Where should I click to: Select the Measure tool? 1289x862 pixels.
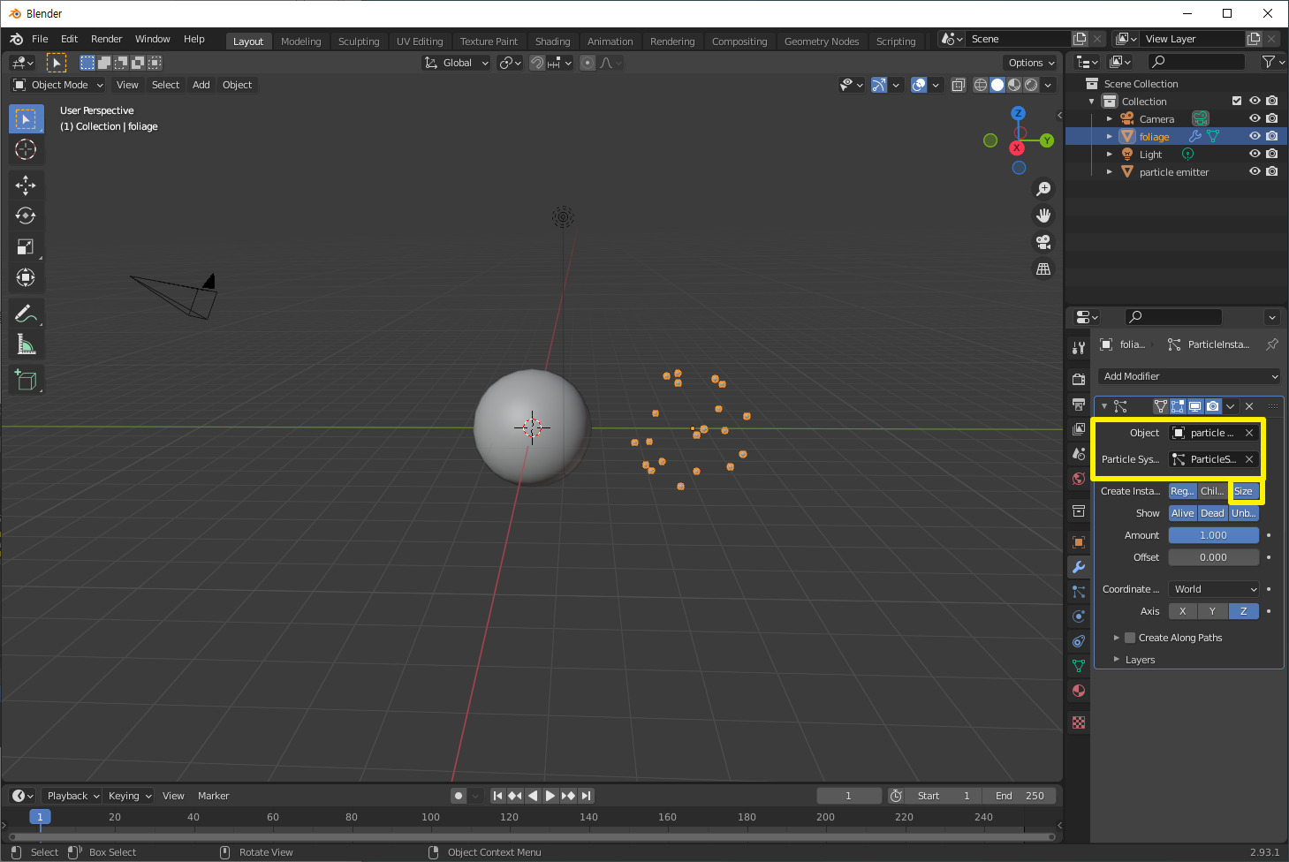click(26, 344)
